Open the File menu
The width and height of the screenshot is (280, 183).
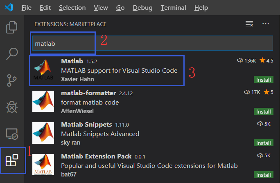(26, 8)
